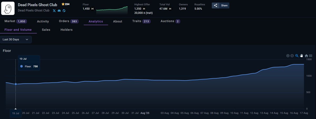Select the Sales sub-tab

[46, 30]
